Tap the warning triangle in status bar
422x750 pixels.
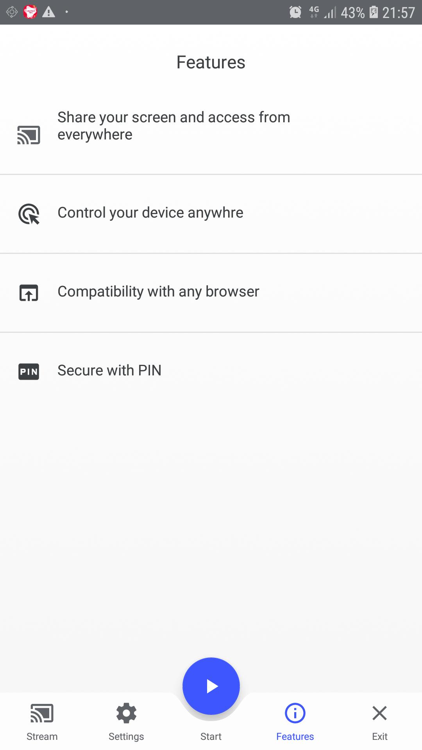click(x=48, y=12)
